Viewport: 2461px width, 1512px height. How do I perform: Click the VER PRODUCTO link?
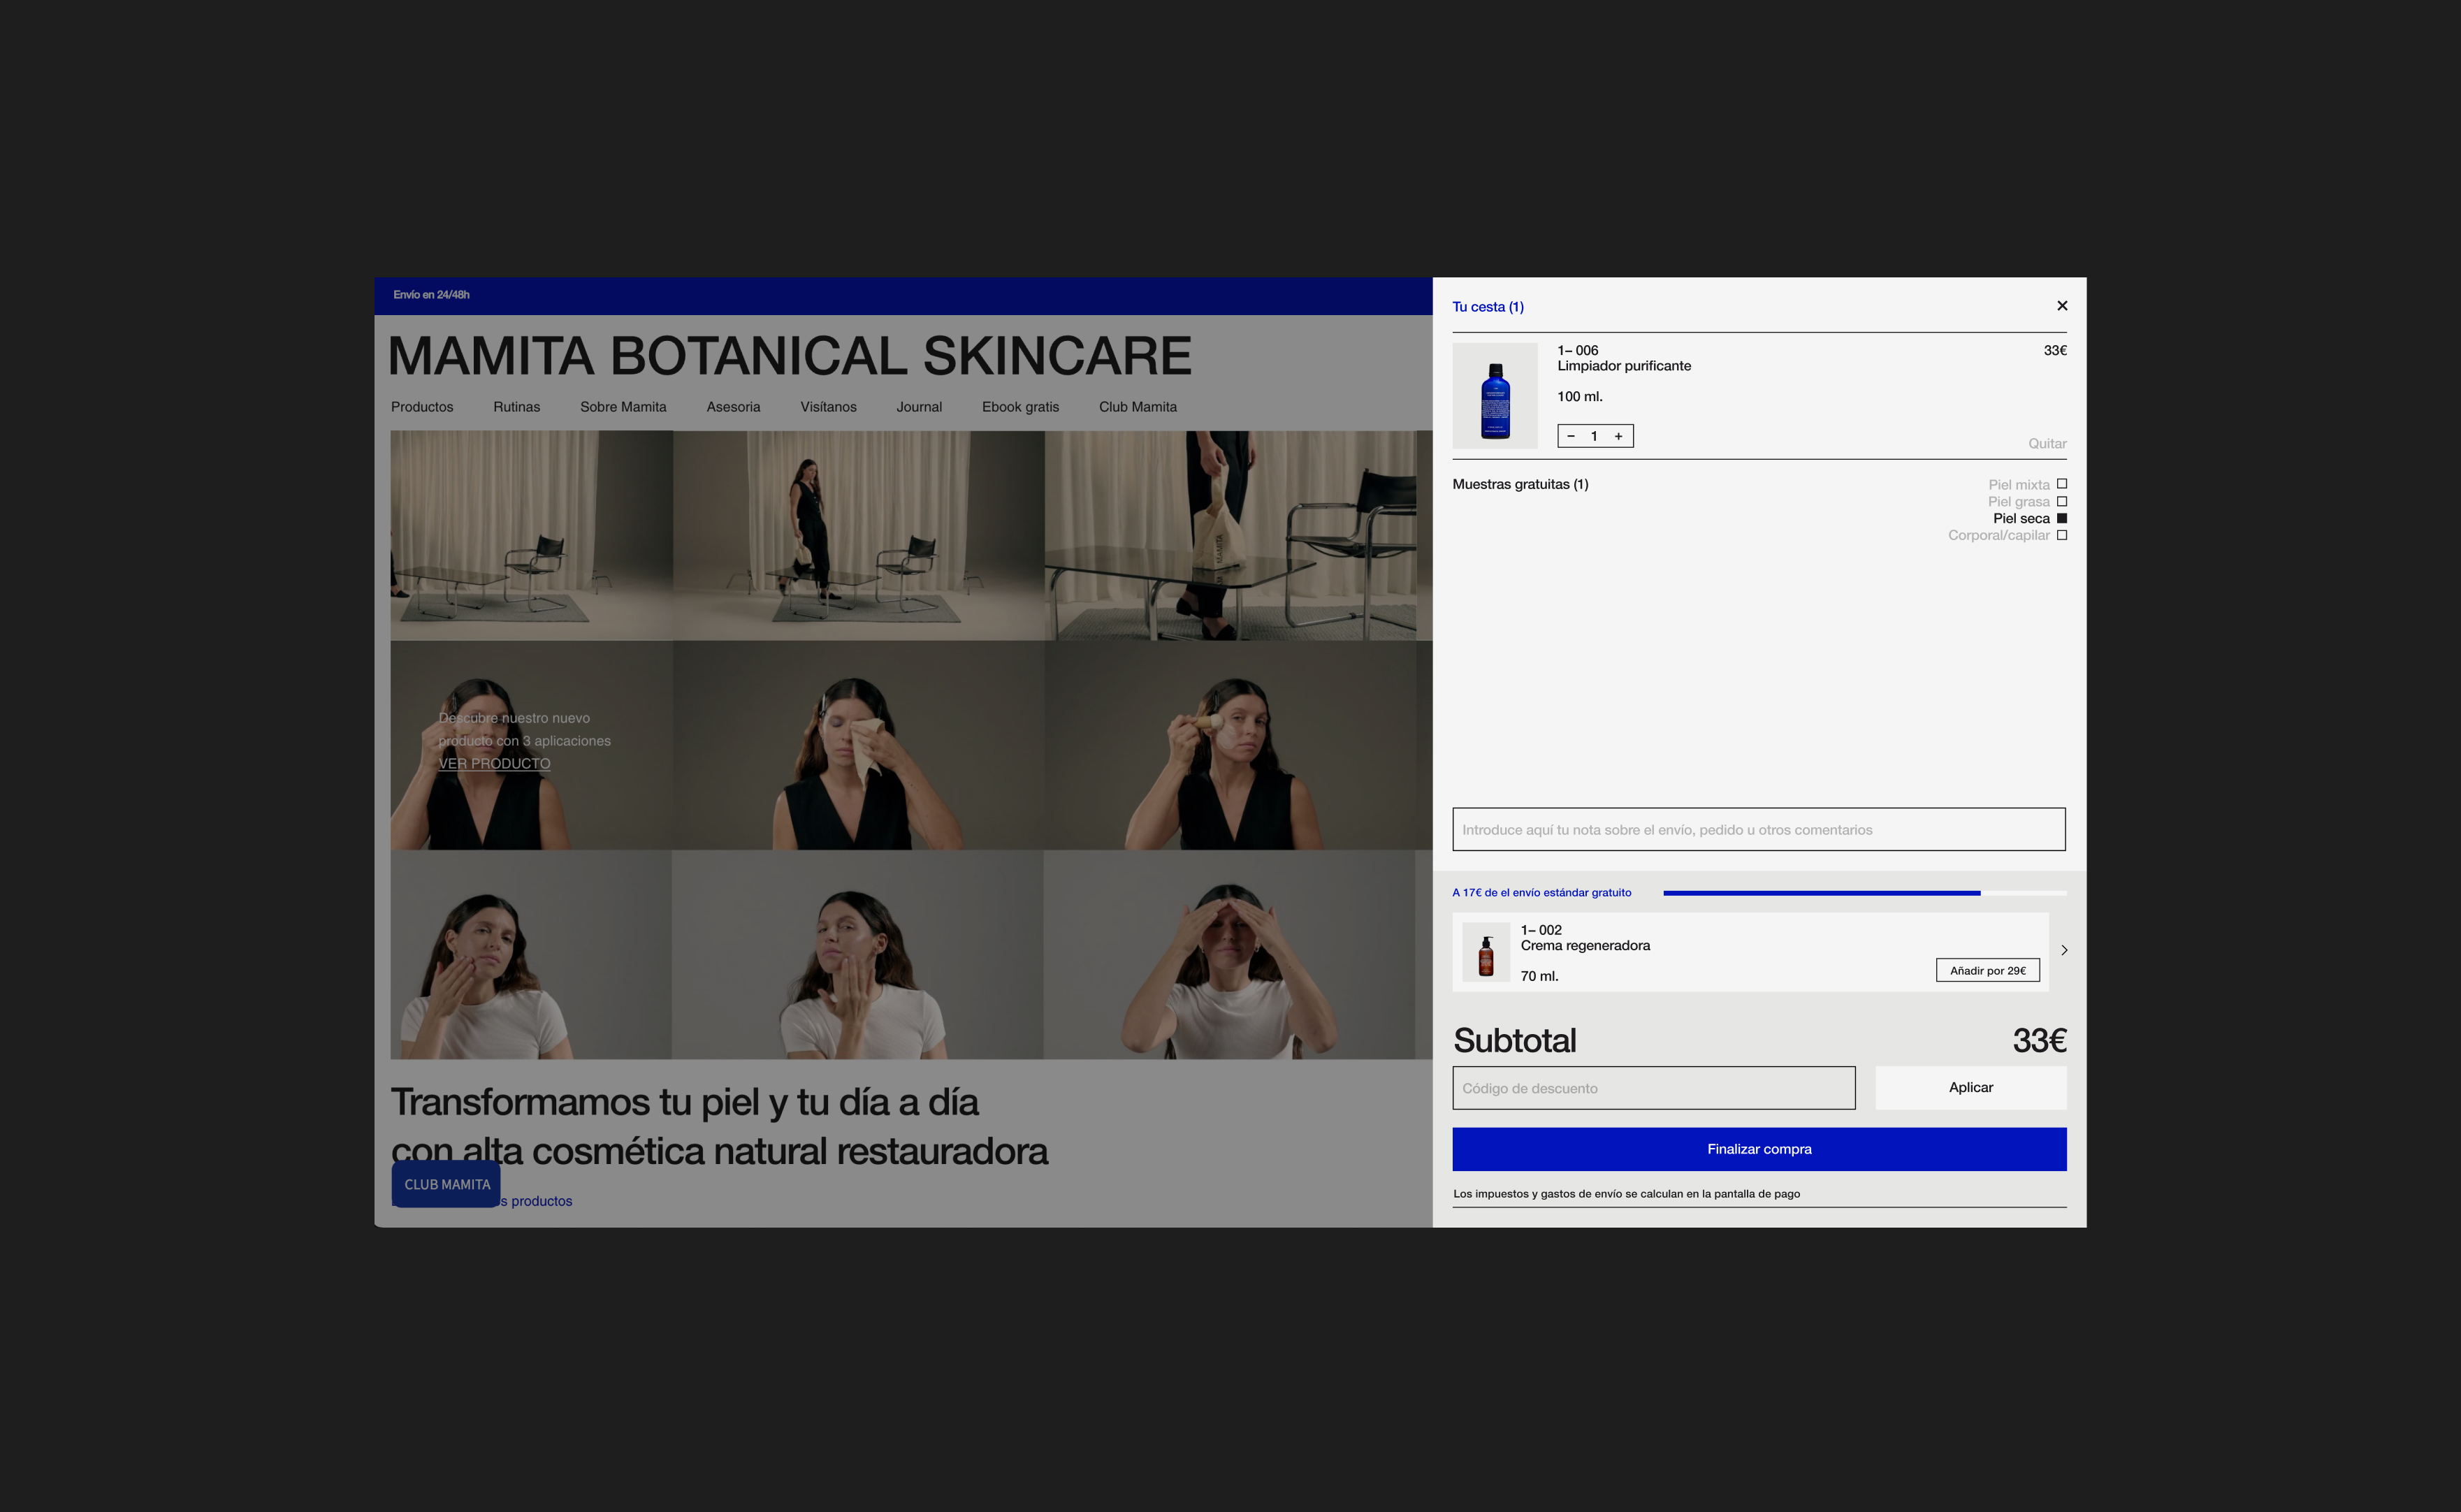494,763
